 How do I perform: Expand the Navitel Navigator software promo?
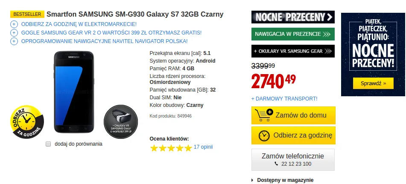(x=14, y=41)
